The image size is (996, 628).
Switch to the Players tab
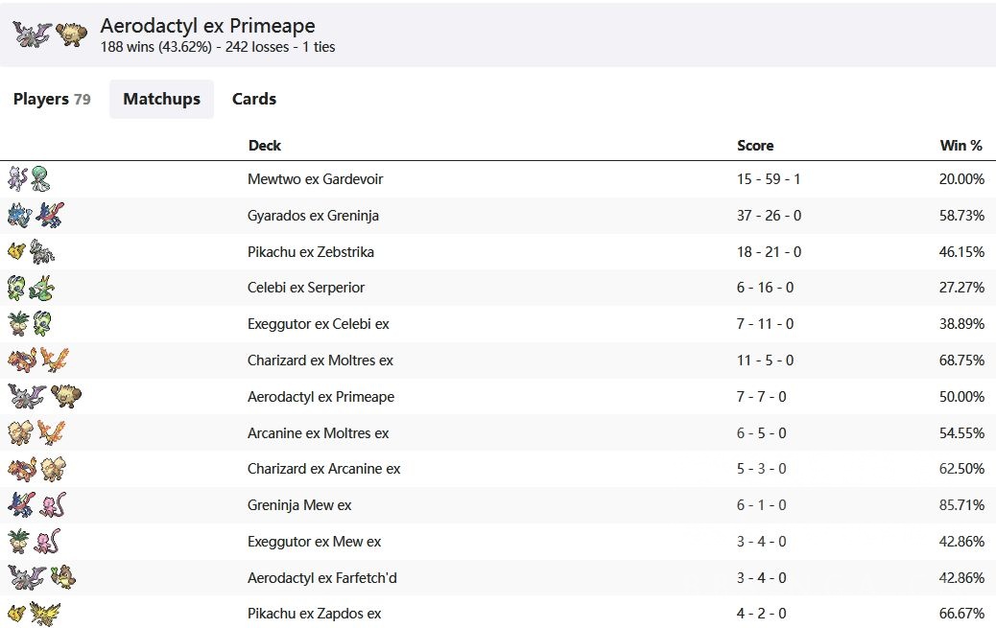tap(52, 99)
